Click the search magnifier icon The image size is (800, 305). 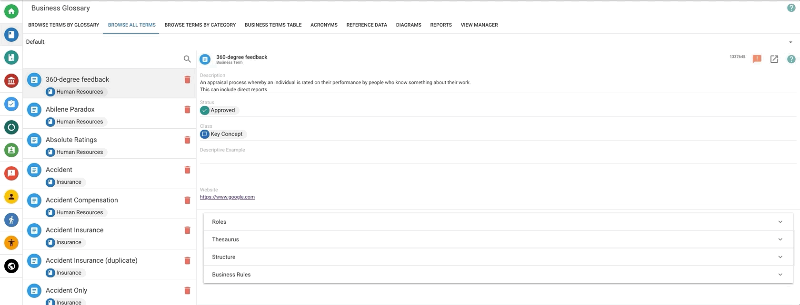click(x=187, y=59)
